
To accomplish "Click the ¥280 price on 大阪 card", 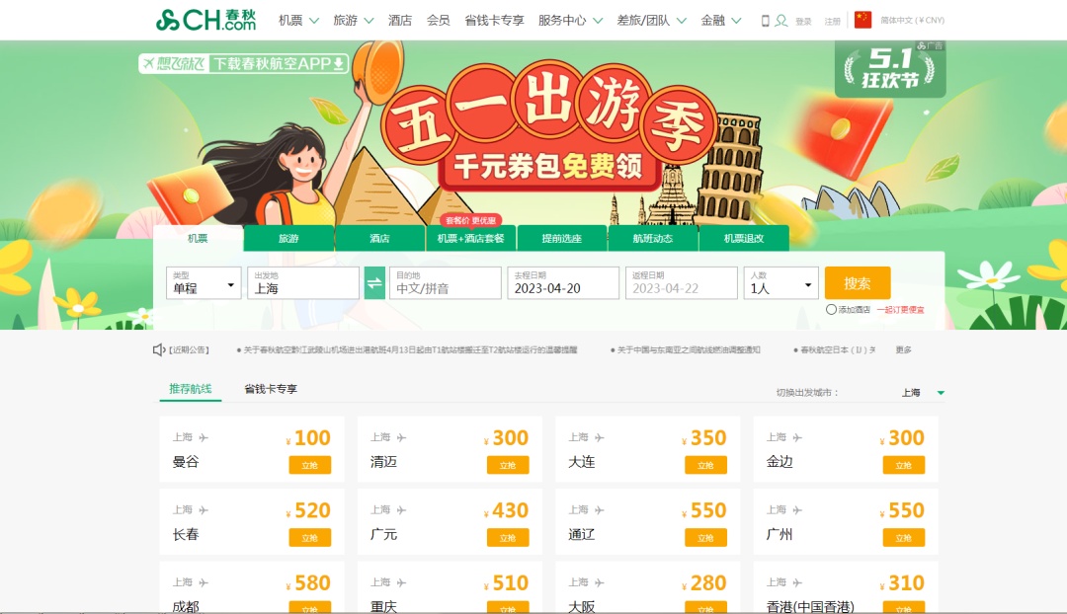I will pos(704,583).
